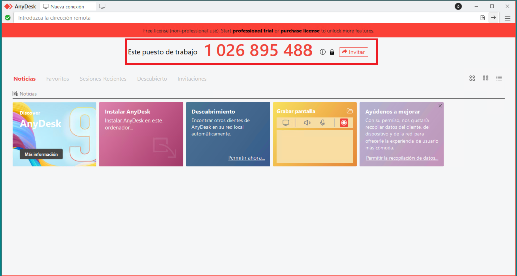Toggle microphone recording
The height and width of the screenshot is (276, 517).
tap(322, 123)
